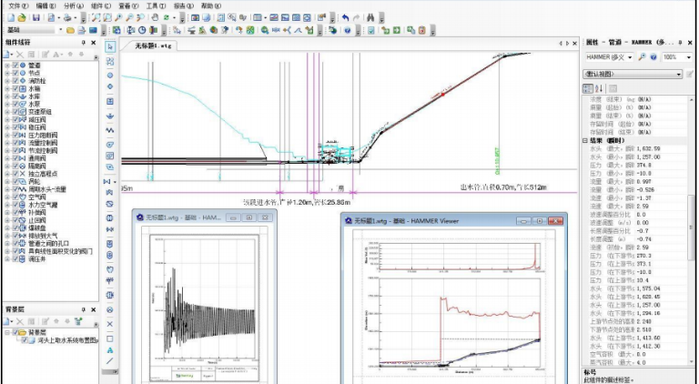
Task: Toggle the 空气阀 checkbox
Action: [15, 197]
